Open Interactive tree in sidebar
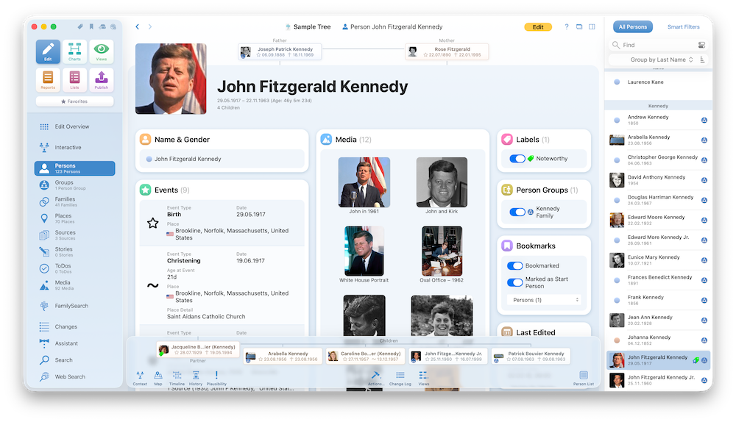Screen dimensions: 736x422 click(74, 147)
